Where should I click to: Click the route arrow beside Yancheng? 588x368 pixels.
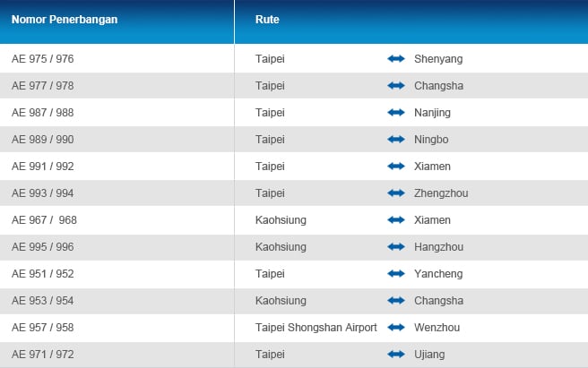pyautogui.click(x=396, y=274)
